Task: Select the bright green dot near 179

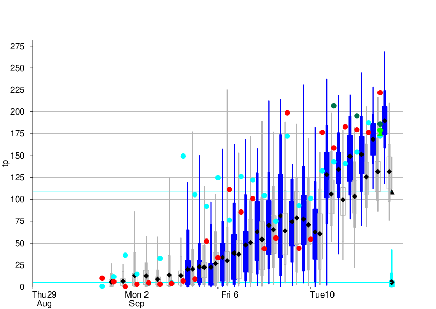Action: tap(380, 130)
